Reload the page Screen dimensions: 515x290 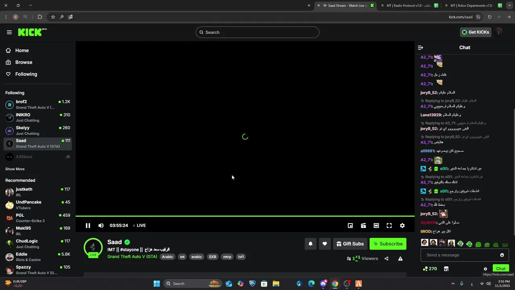point(490,17)
